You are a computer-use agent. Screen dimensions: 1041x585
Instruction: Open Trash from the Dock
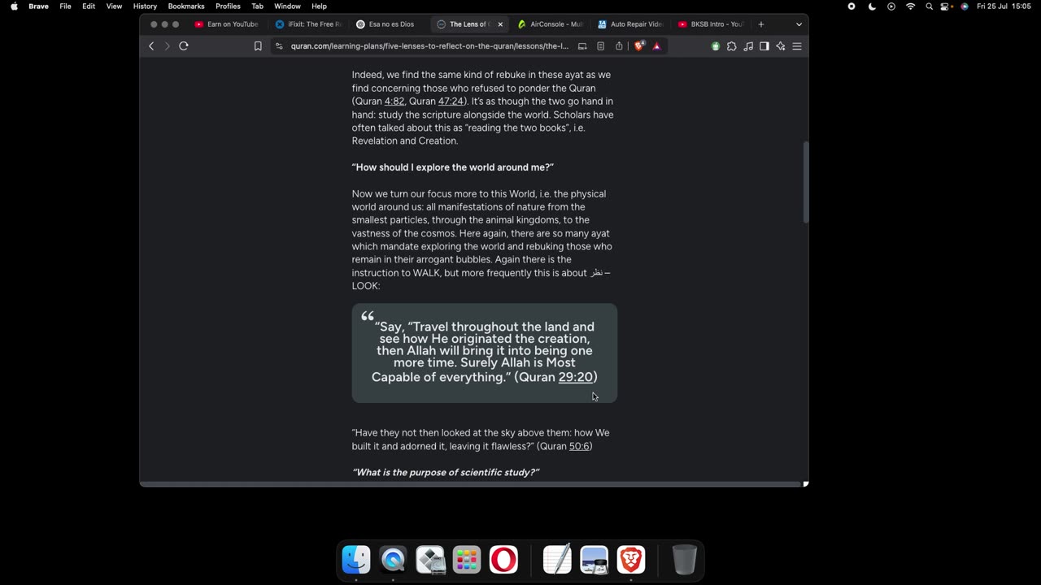tap(685, 560)
